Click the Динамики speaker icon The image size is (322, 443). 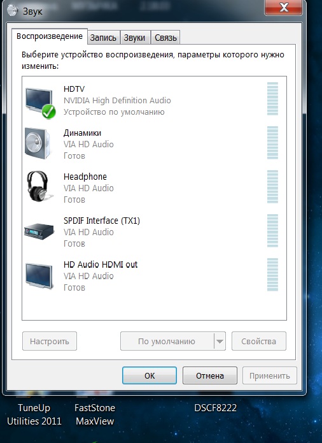pyautogui.click(x=38, y=143)
